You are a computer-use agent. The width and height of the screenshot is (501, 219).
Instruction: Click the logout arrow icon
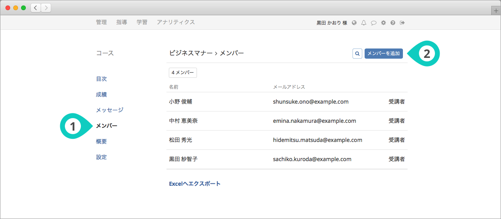point(402,23)
